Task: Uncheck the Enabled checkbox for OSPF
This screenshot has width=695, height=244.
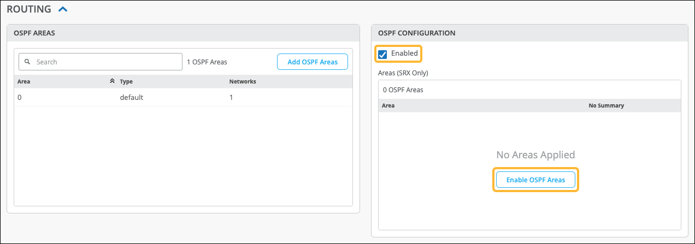Action: click(382, 53)
